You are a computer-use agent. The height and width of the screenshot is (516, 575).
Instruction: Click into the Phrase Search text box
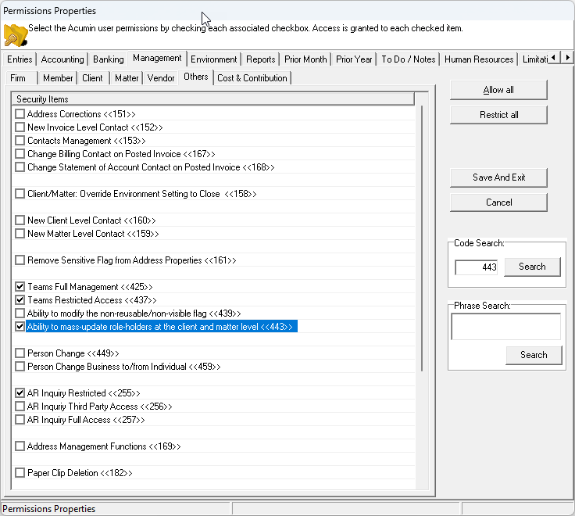pyautogui.click(x=505, y=326)
